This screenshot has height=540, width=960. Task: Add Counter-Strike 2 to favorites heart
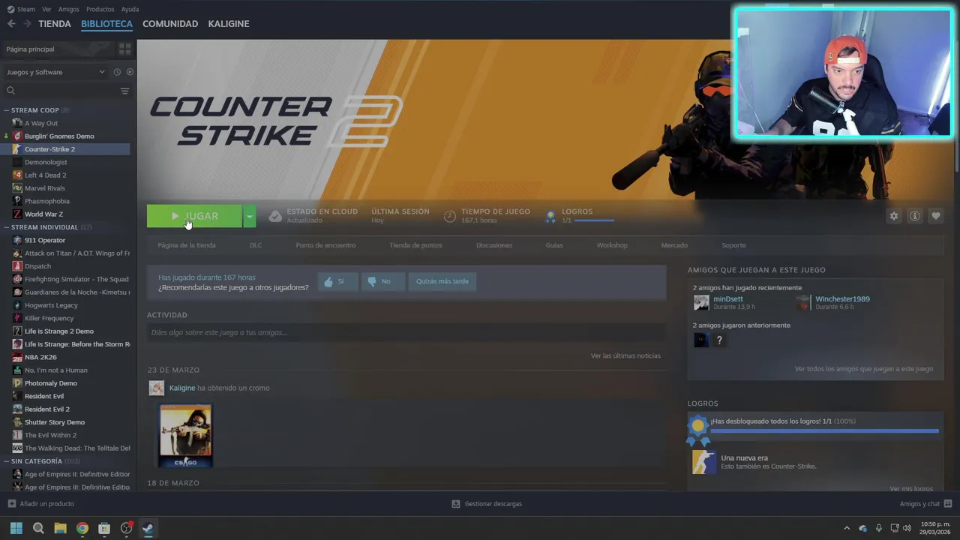(x=936, y=216)
